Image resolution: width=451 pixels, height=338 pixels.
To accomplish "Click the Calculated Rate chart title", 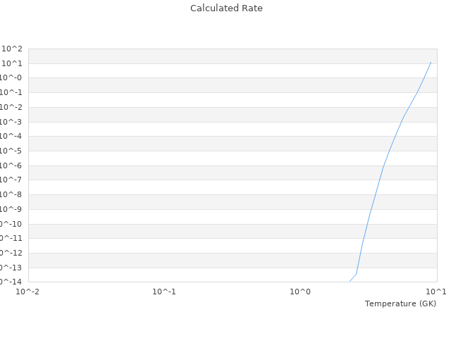I will point(225,8).
